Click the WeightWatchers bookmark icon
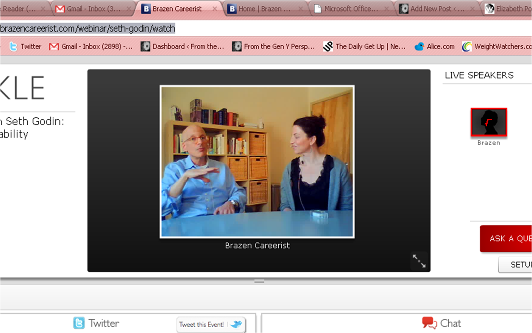The height and width of the screenshot is (333, 532). 467,46
